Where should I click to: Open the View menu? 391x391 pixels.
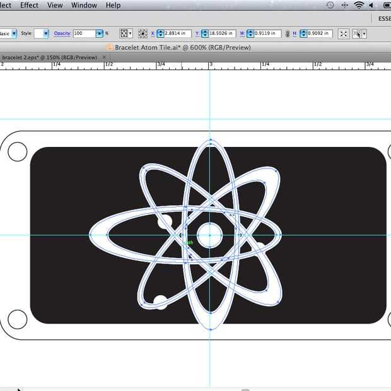[55, 5]
